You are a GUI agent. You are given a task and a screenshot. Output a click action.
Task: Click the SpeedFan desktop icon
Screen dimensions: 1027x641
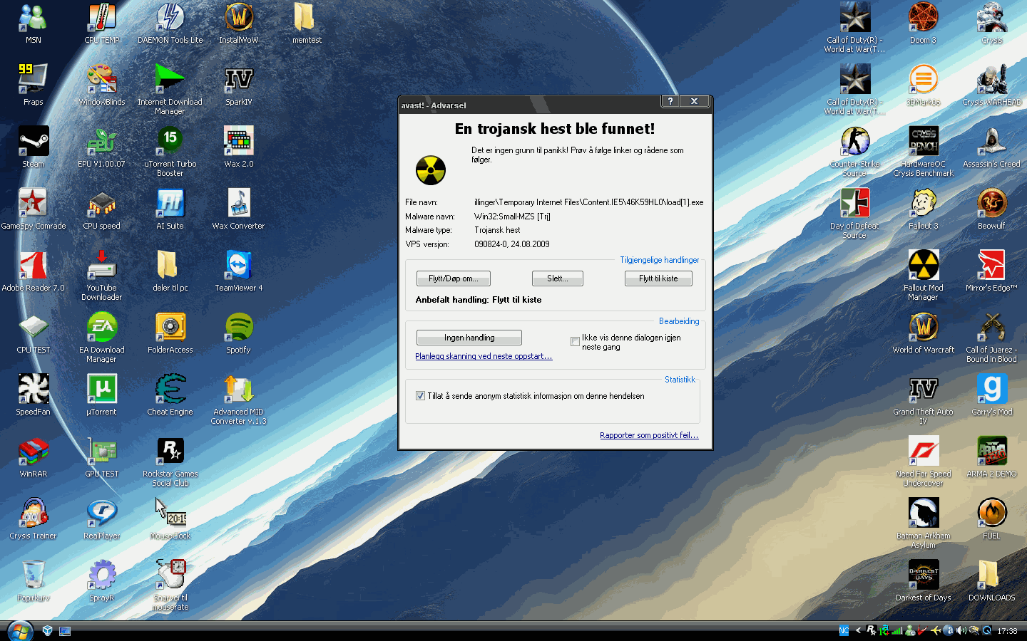click(x=34, y=395)
